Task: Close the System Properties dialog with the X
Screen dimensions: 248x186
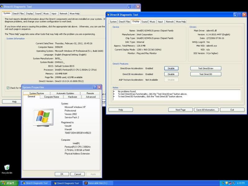Action: 99,87
